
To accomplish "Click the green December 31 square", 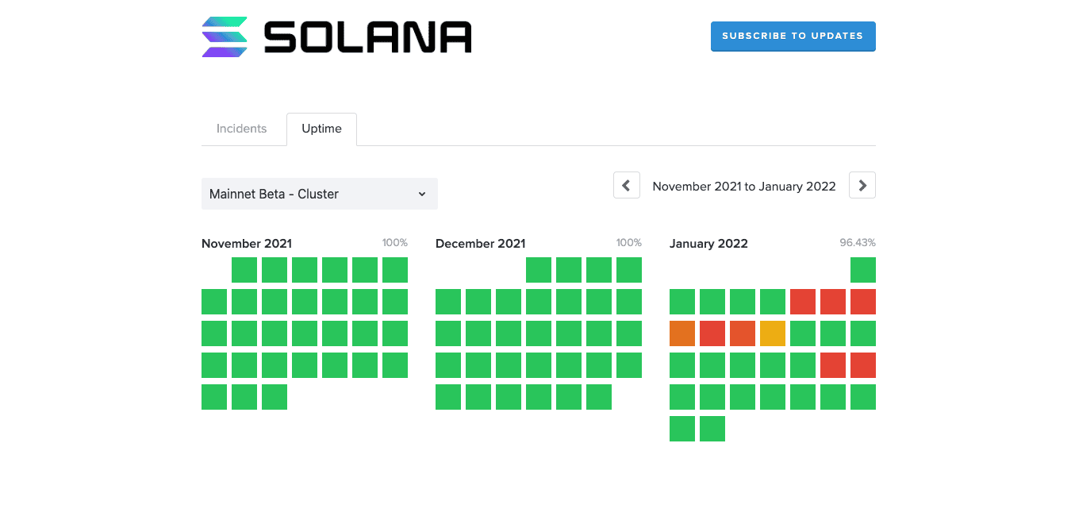I will pyautogui.click(x=599, y=397).
